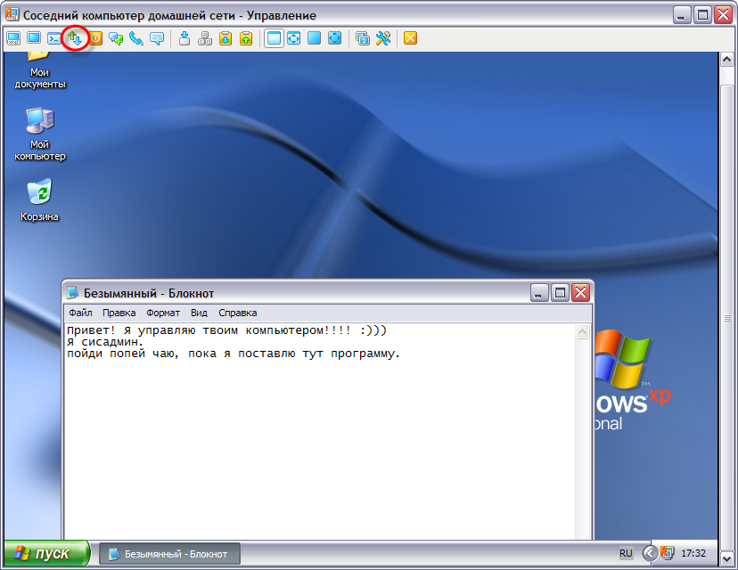
Task: Open text chat with green bubbles icon
Action: 116,38
